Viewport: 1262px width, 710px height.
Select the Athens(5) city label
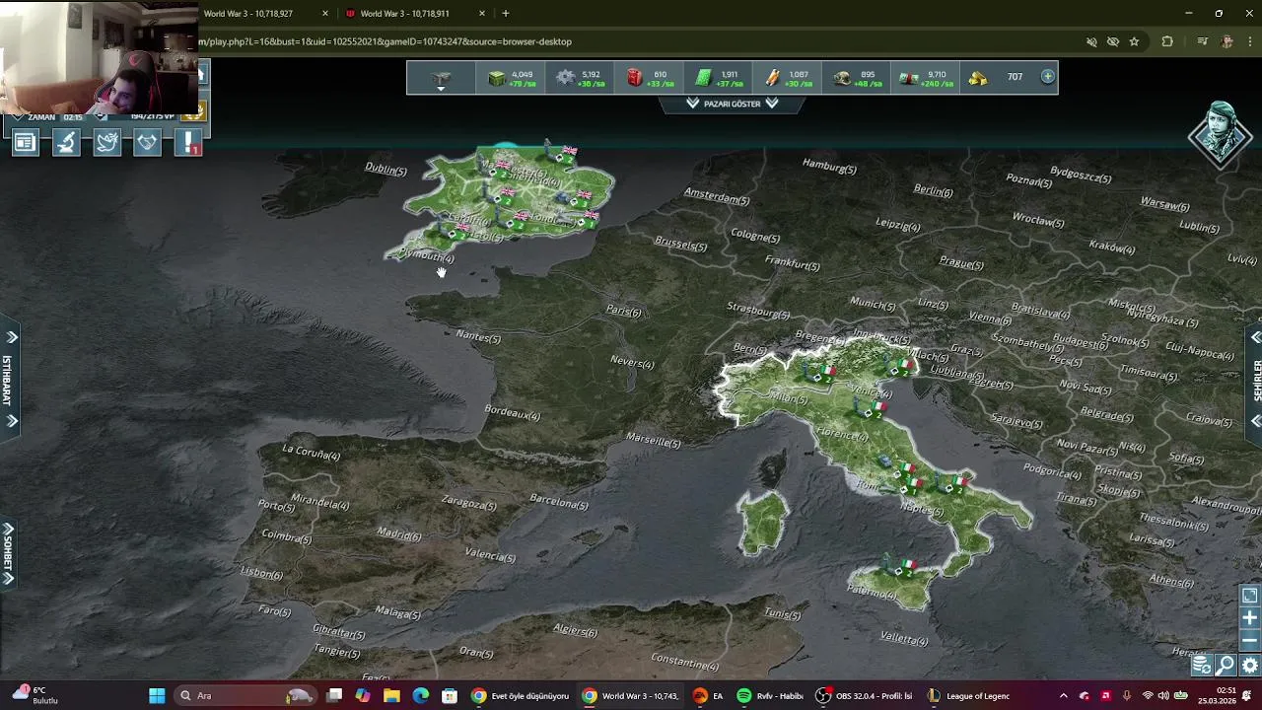click(1171, 581)
